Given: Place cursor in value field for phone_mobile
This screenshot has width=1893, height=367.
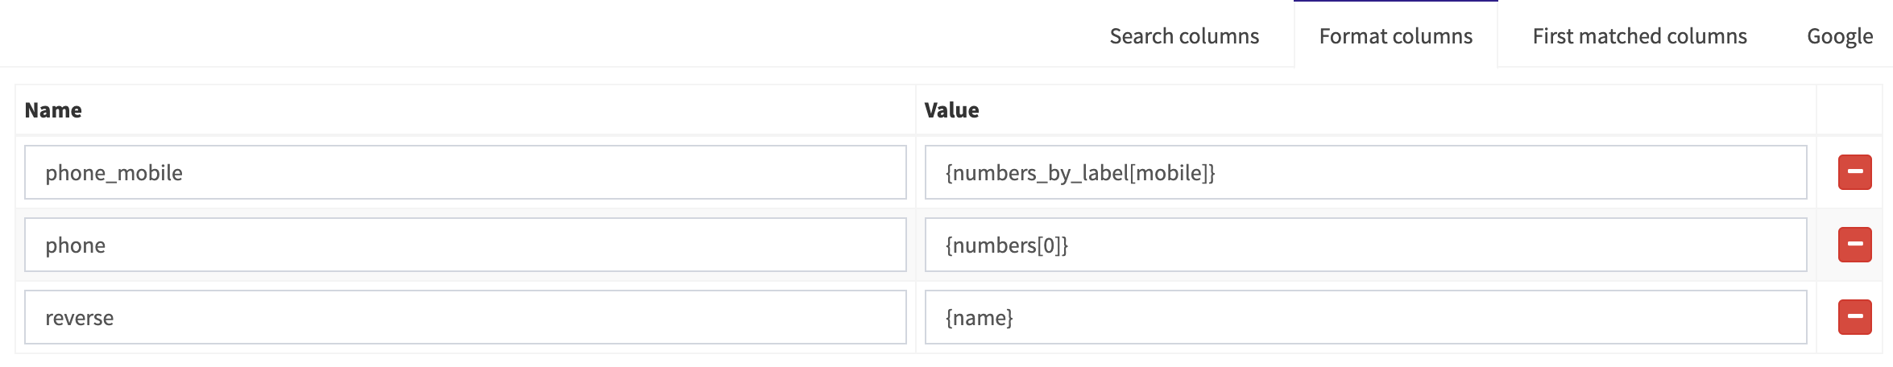Looking at the screenshot, I should coord(1366,172).
